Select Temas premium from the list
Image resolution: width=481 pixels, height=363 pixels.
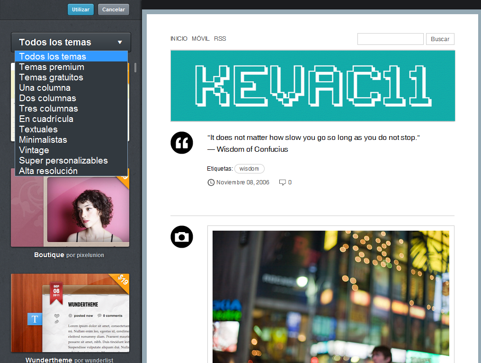coord(52,67)
